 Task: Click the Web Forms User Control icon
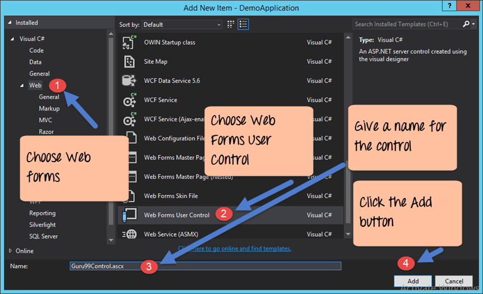pyautogui.click(x=129, y=215)
